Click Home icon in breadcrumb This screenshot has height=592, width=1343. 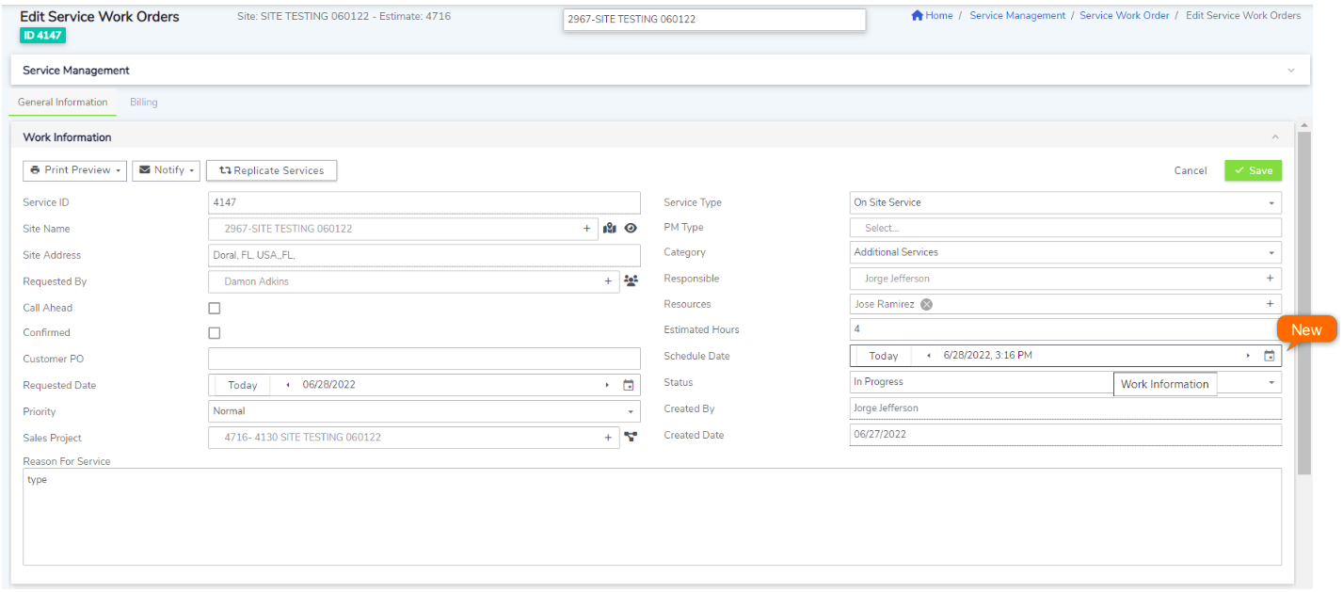pos(917,15)
